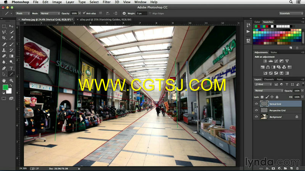The height and width of the screenshot is (171, 305).
Task: Select the History Brush tool
Action: 11,50
